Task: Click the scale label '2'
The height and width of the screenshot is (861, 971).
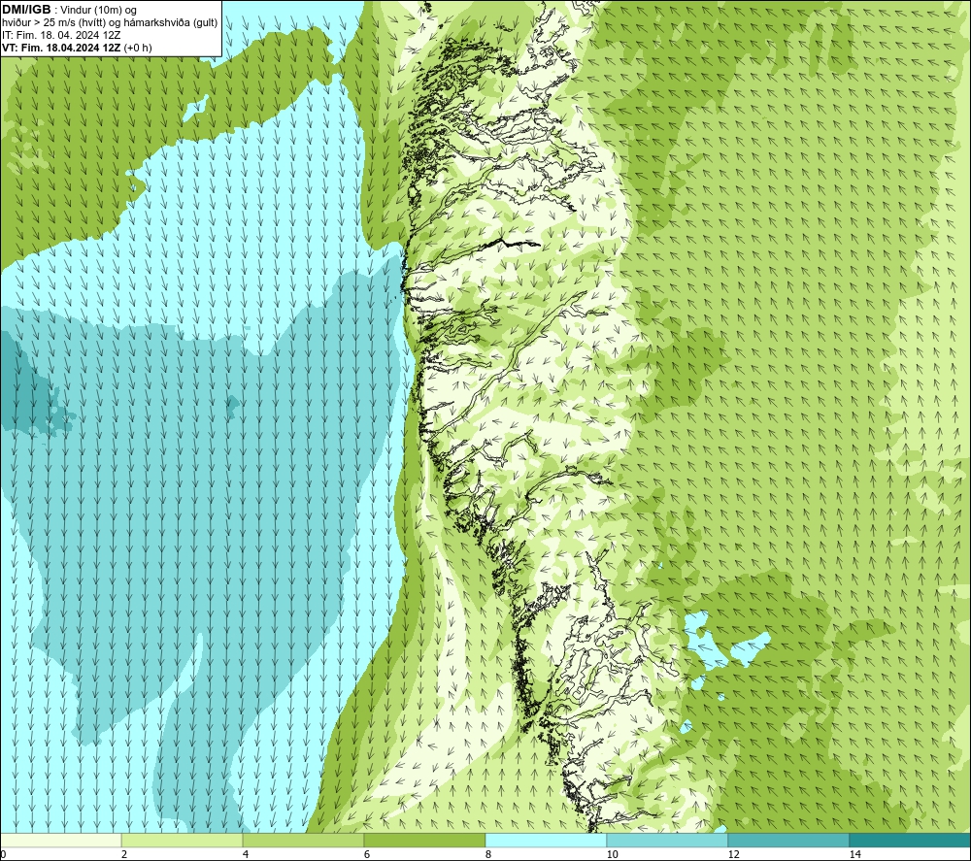Action: (124, 855)
